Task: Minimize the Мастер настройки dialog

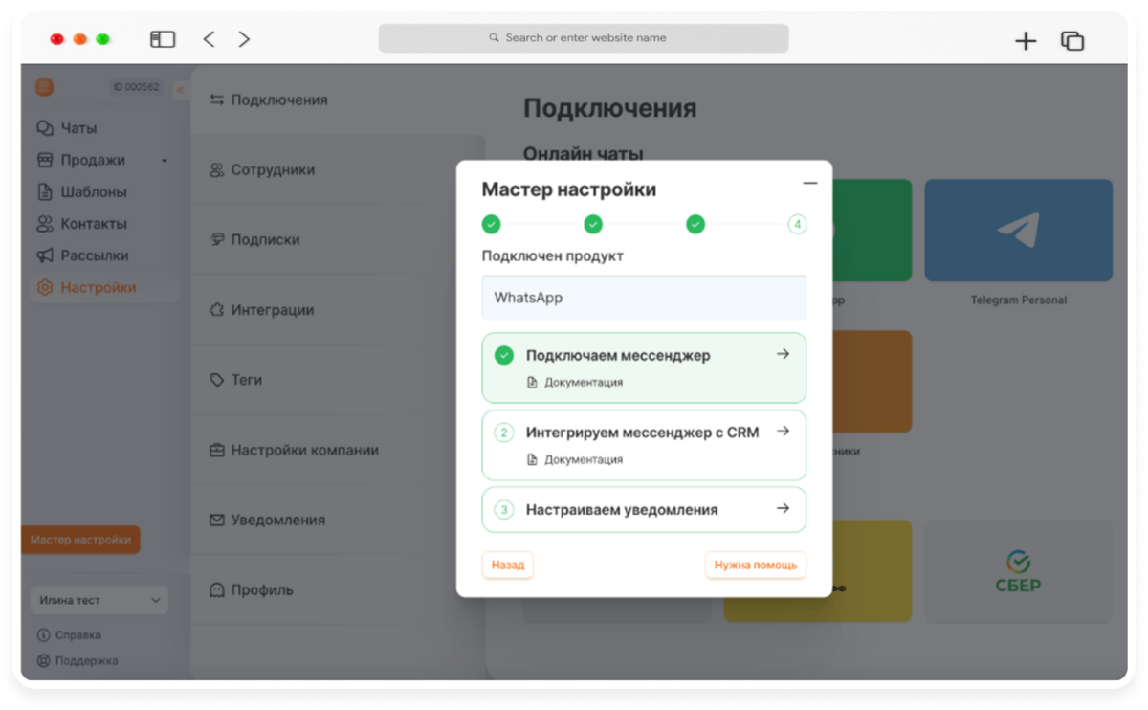Action: pyautogui.click(x=810, y=183)
